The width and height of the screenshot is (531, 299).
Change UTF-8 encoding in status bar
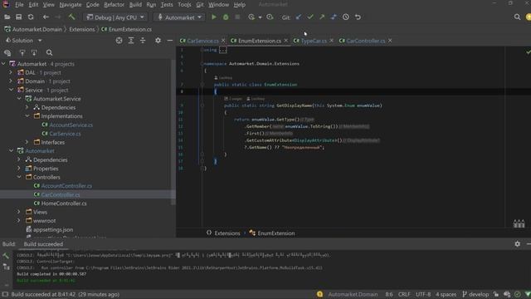pos(423,294)
